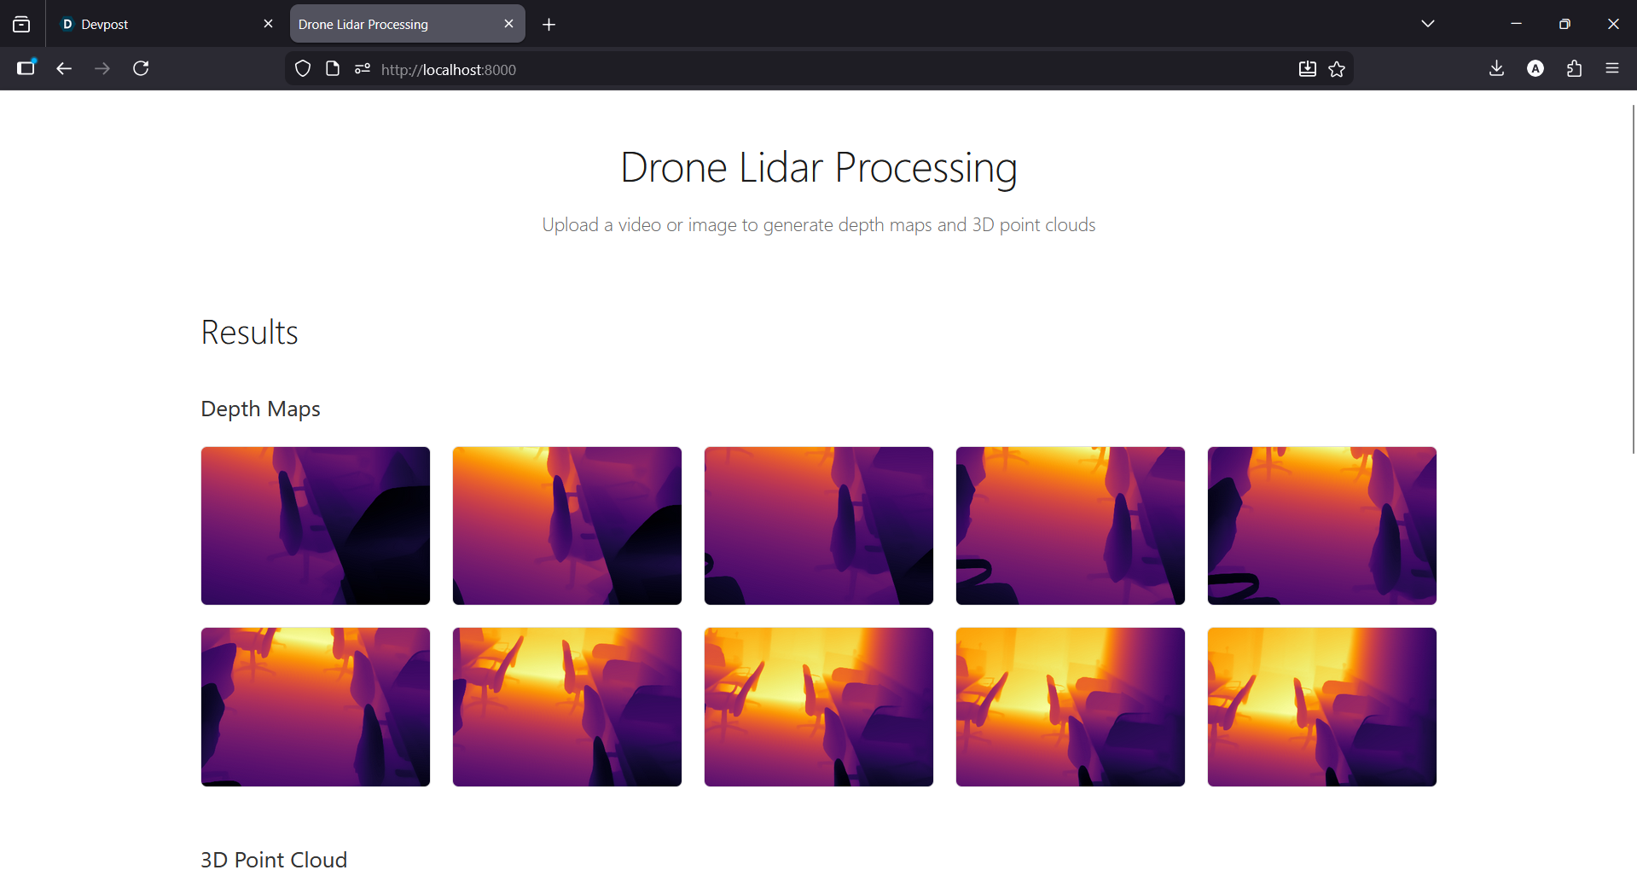The image size is (1637, 870).
Task: Click the Results heading
Action: coord(250,333)
